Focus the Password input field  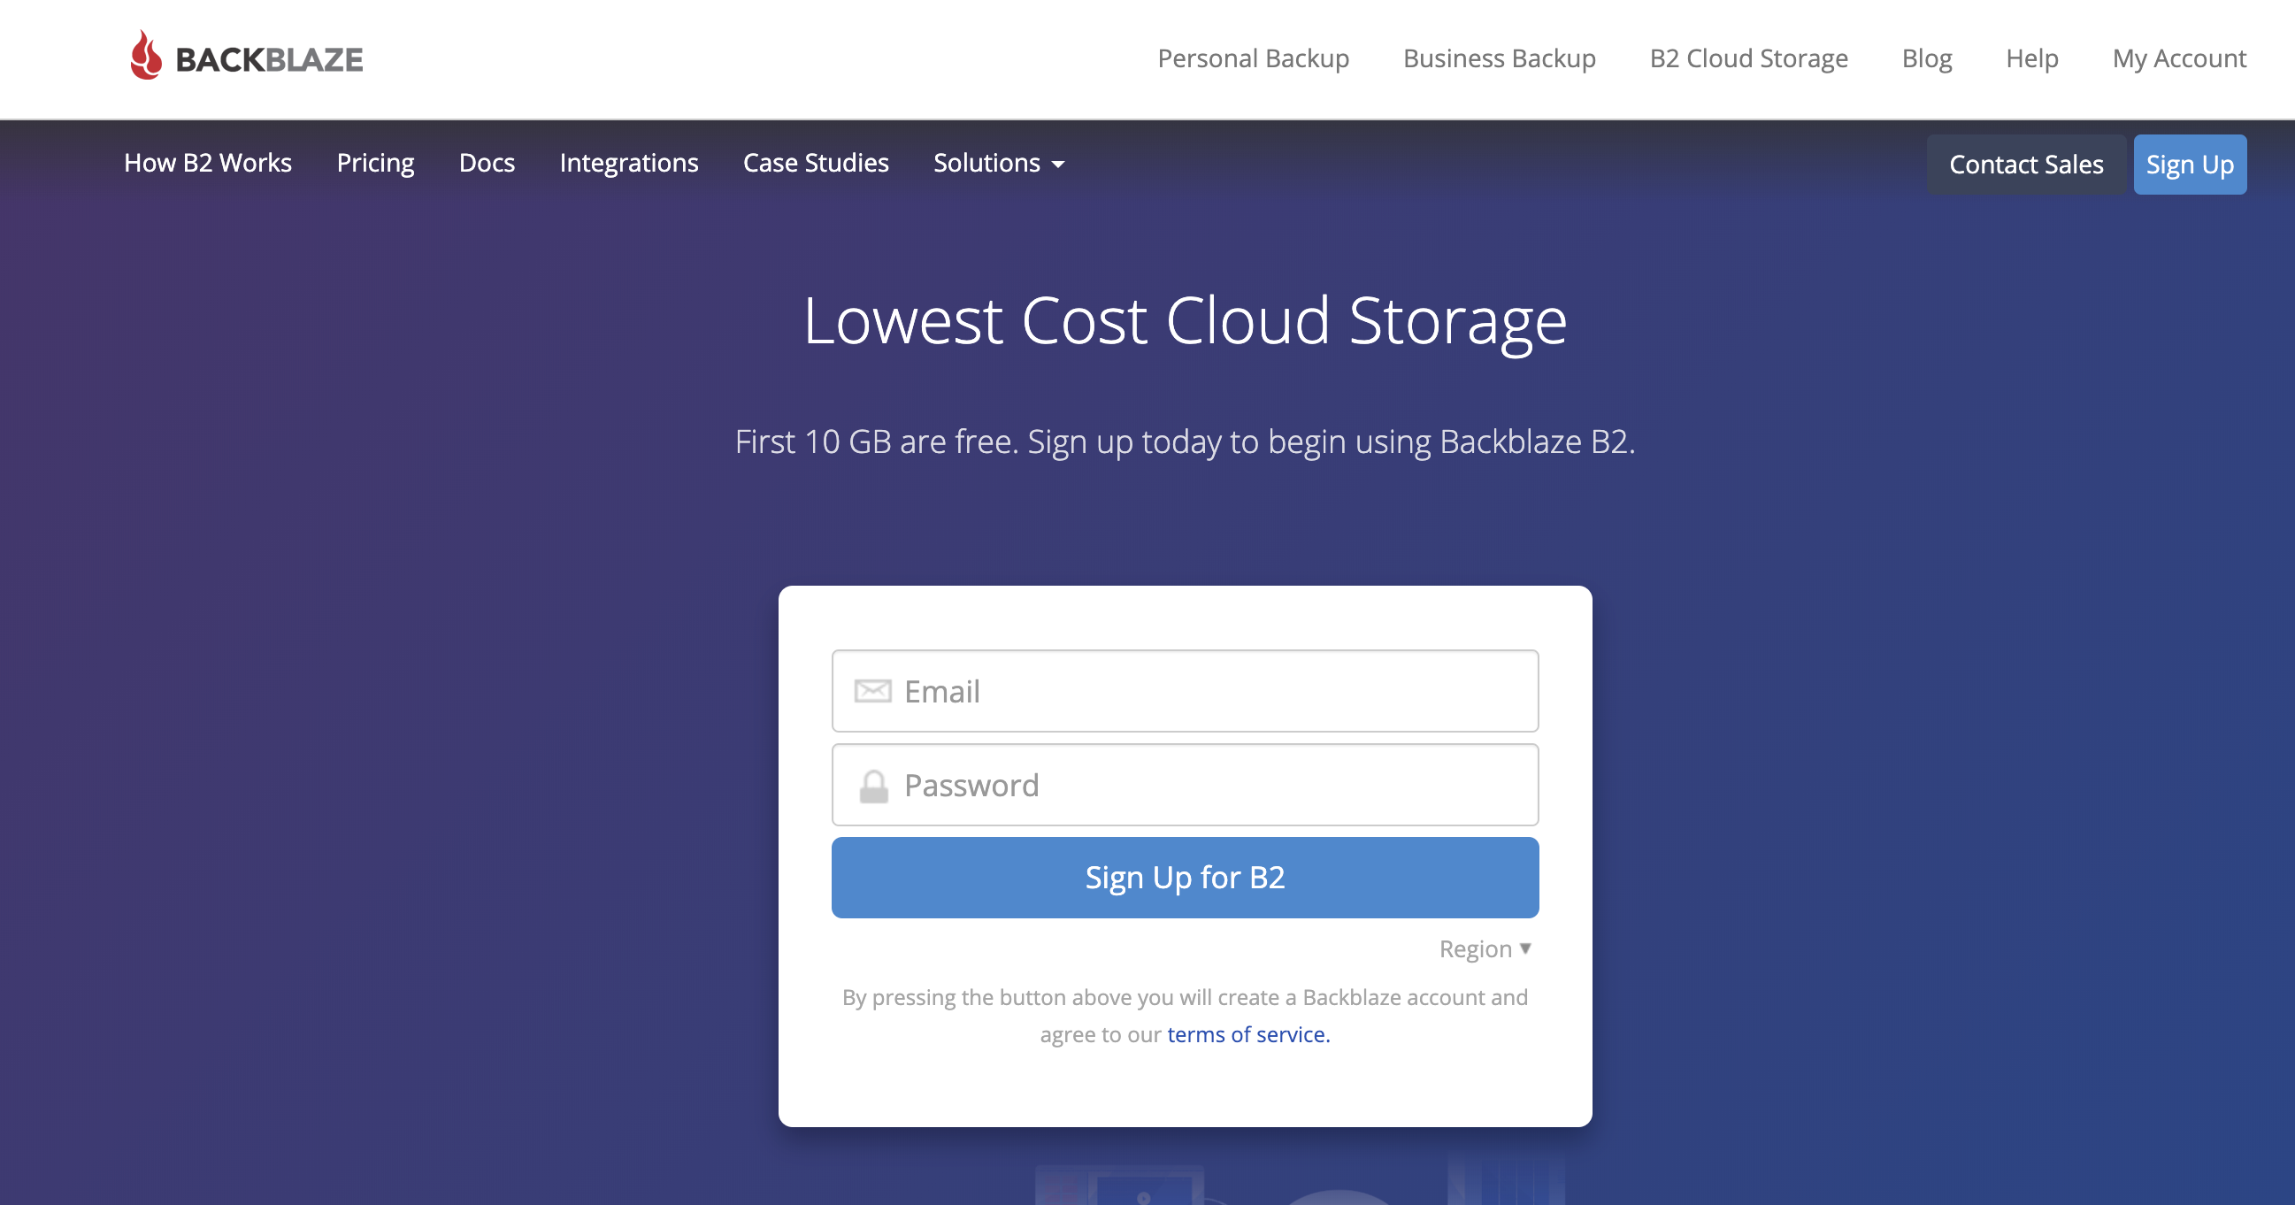point(1184,786)
